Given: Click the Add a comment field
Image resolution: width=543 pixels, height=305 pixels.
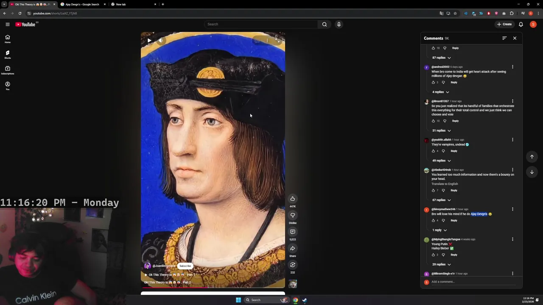Looking at the screenshot, I should (473, 282).
